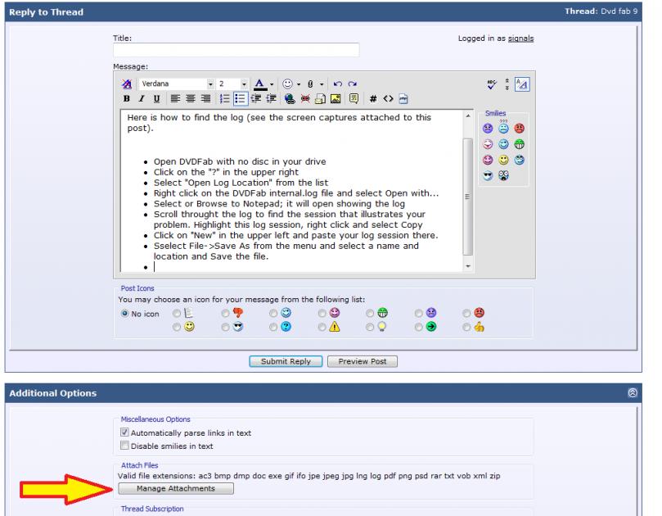Choose the question mark post icon

273,327
